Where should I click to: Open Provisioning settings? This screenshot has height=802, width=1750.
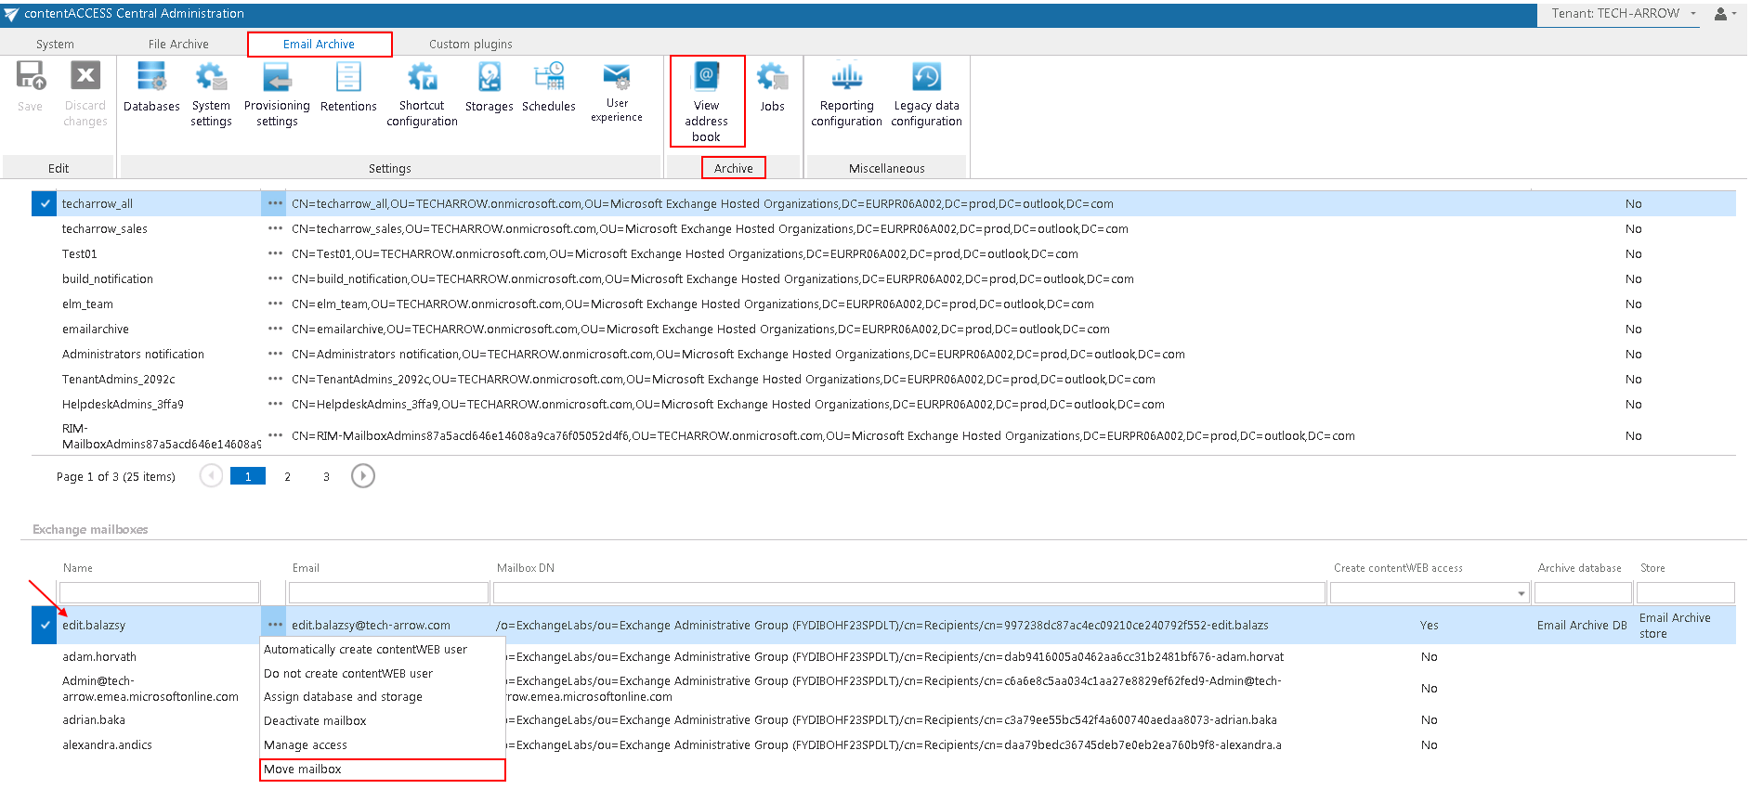277,94
